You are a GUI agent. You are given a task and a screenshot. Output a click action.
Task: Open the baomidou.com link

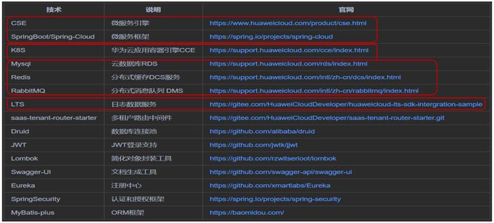coord(247,213)
